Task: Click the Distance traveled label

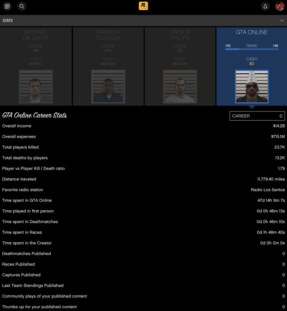Action: pyautogui.click(x=19, y=179)
